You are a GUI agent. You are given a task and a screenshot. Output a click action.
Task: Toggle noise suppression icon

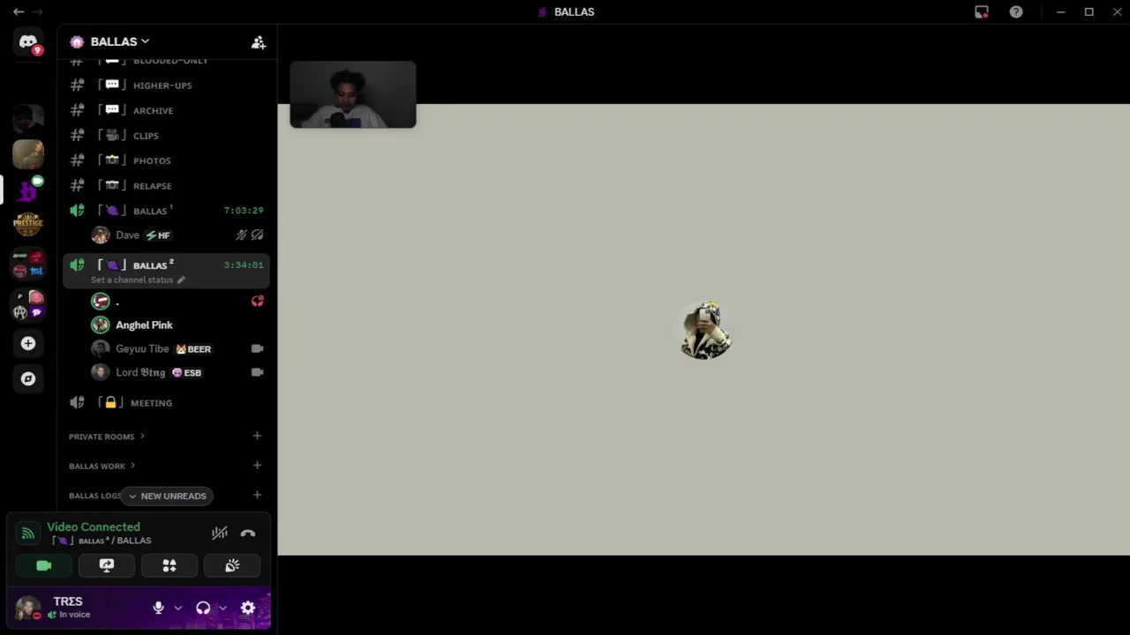[x=220, y=533]
